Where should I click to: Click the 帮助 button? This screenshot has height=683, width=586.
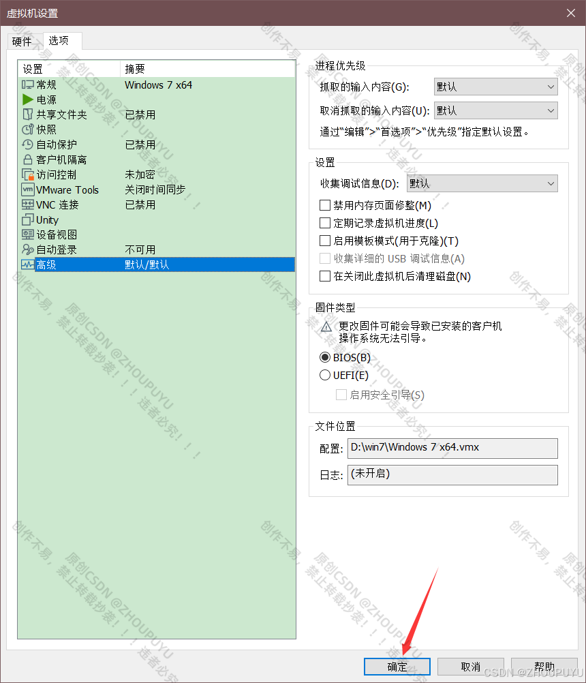(544, 667)
